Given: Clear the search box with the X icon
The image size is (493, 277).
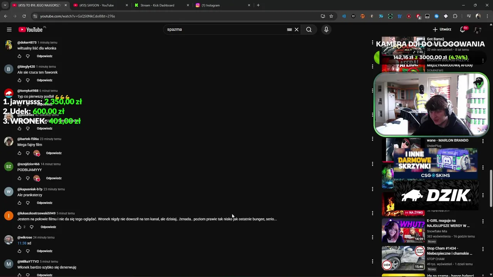Looking at the screenshot, I should point(297,29).
